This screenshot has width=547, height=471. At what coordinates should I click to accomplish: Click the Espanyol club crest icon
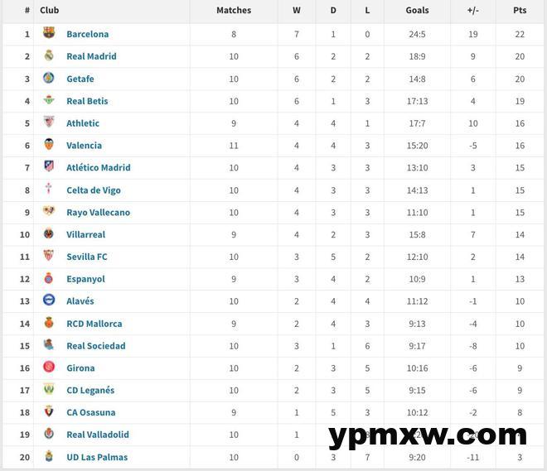pos(49,279)
